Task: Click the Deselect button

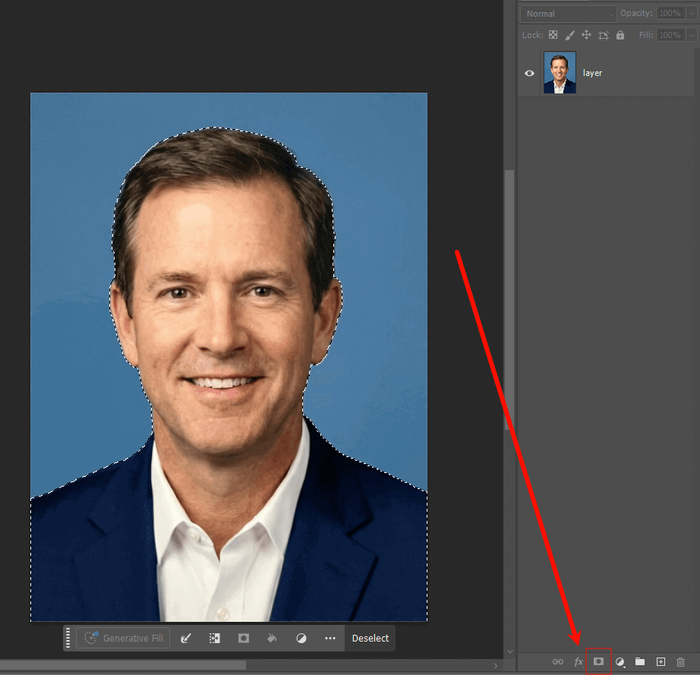Action: tap(370, 638)
